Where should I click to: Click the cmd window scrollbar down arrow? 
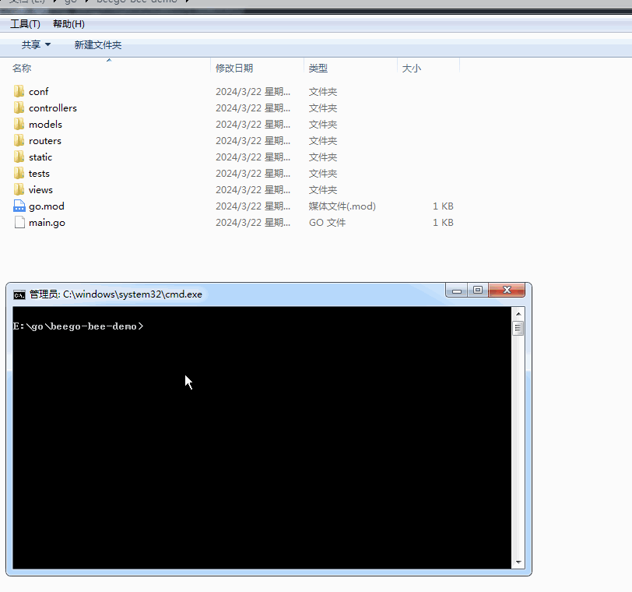pyautogui.click(x=518, y=562)
